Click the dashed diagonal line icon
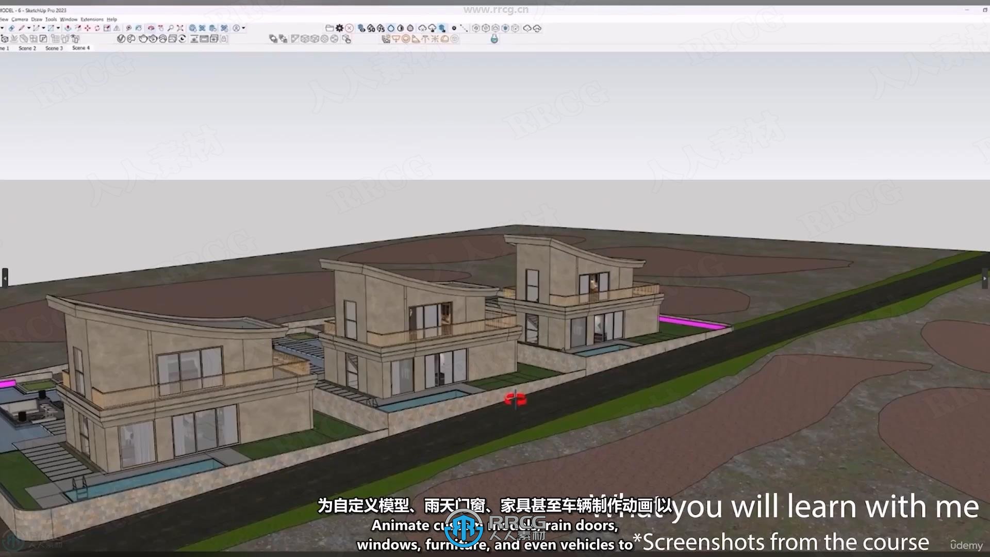990x557 pixels. (x=464, y=28)
